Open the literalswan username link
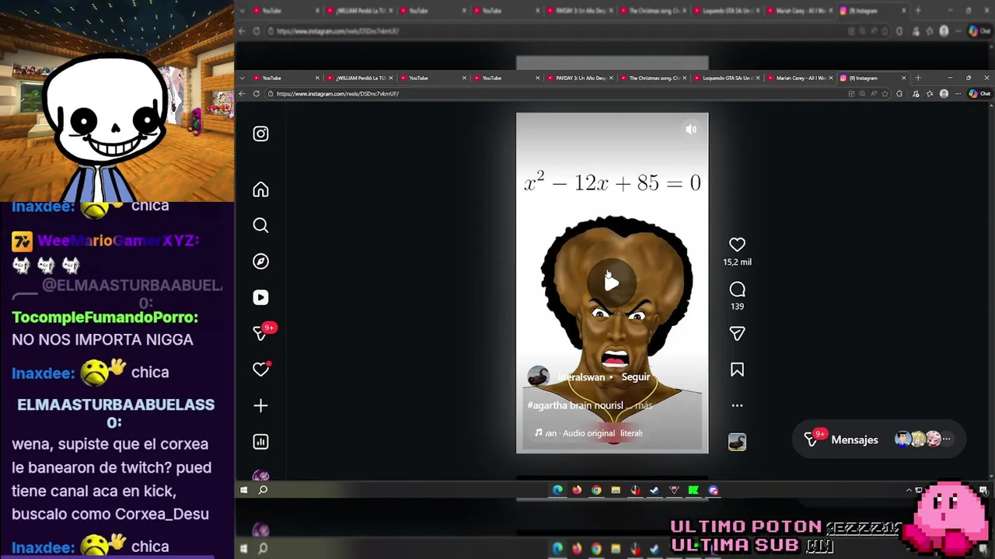Image resolution: width=995 pixels, height=559 pixels. (581, 377)
